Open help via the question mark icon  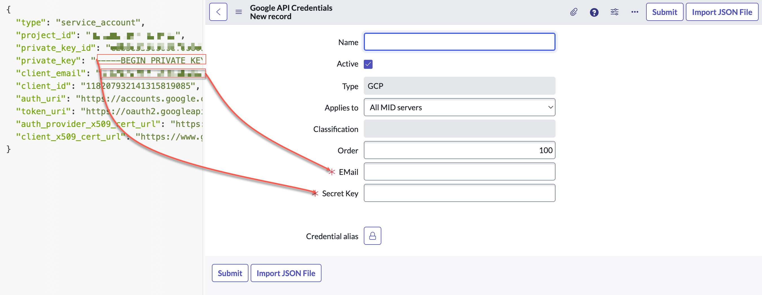tap(594, 12)
